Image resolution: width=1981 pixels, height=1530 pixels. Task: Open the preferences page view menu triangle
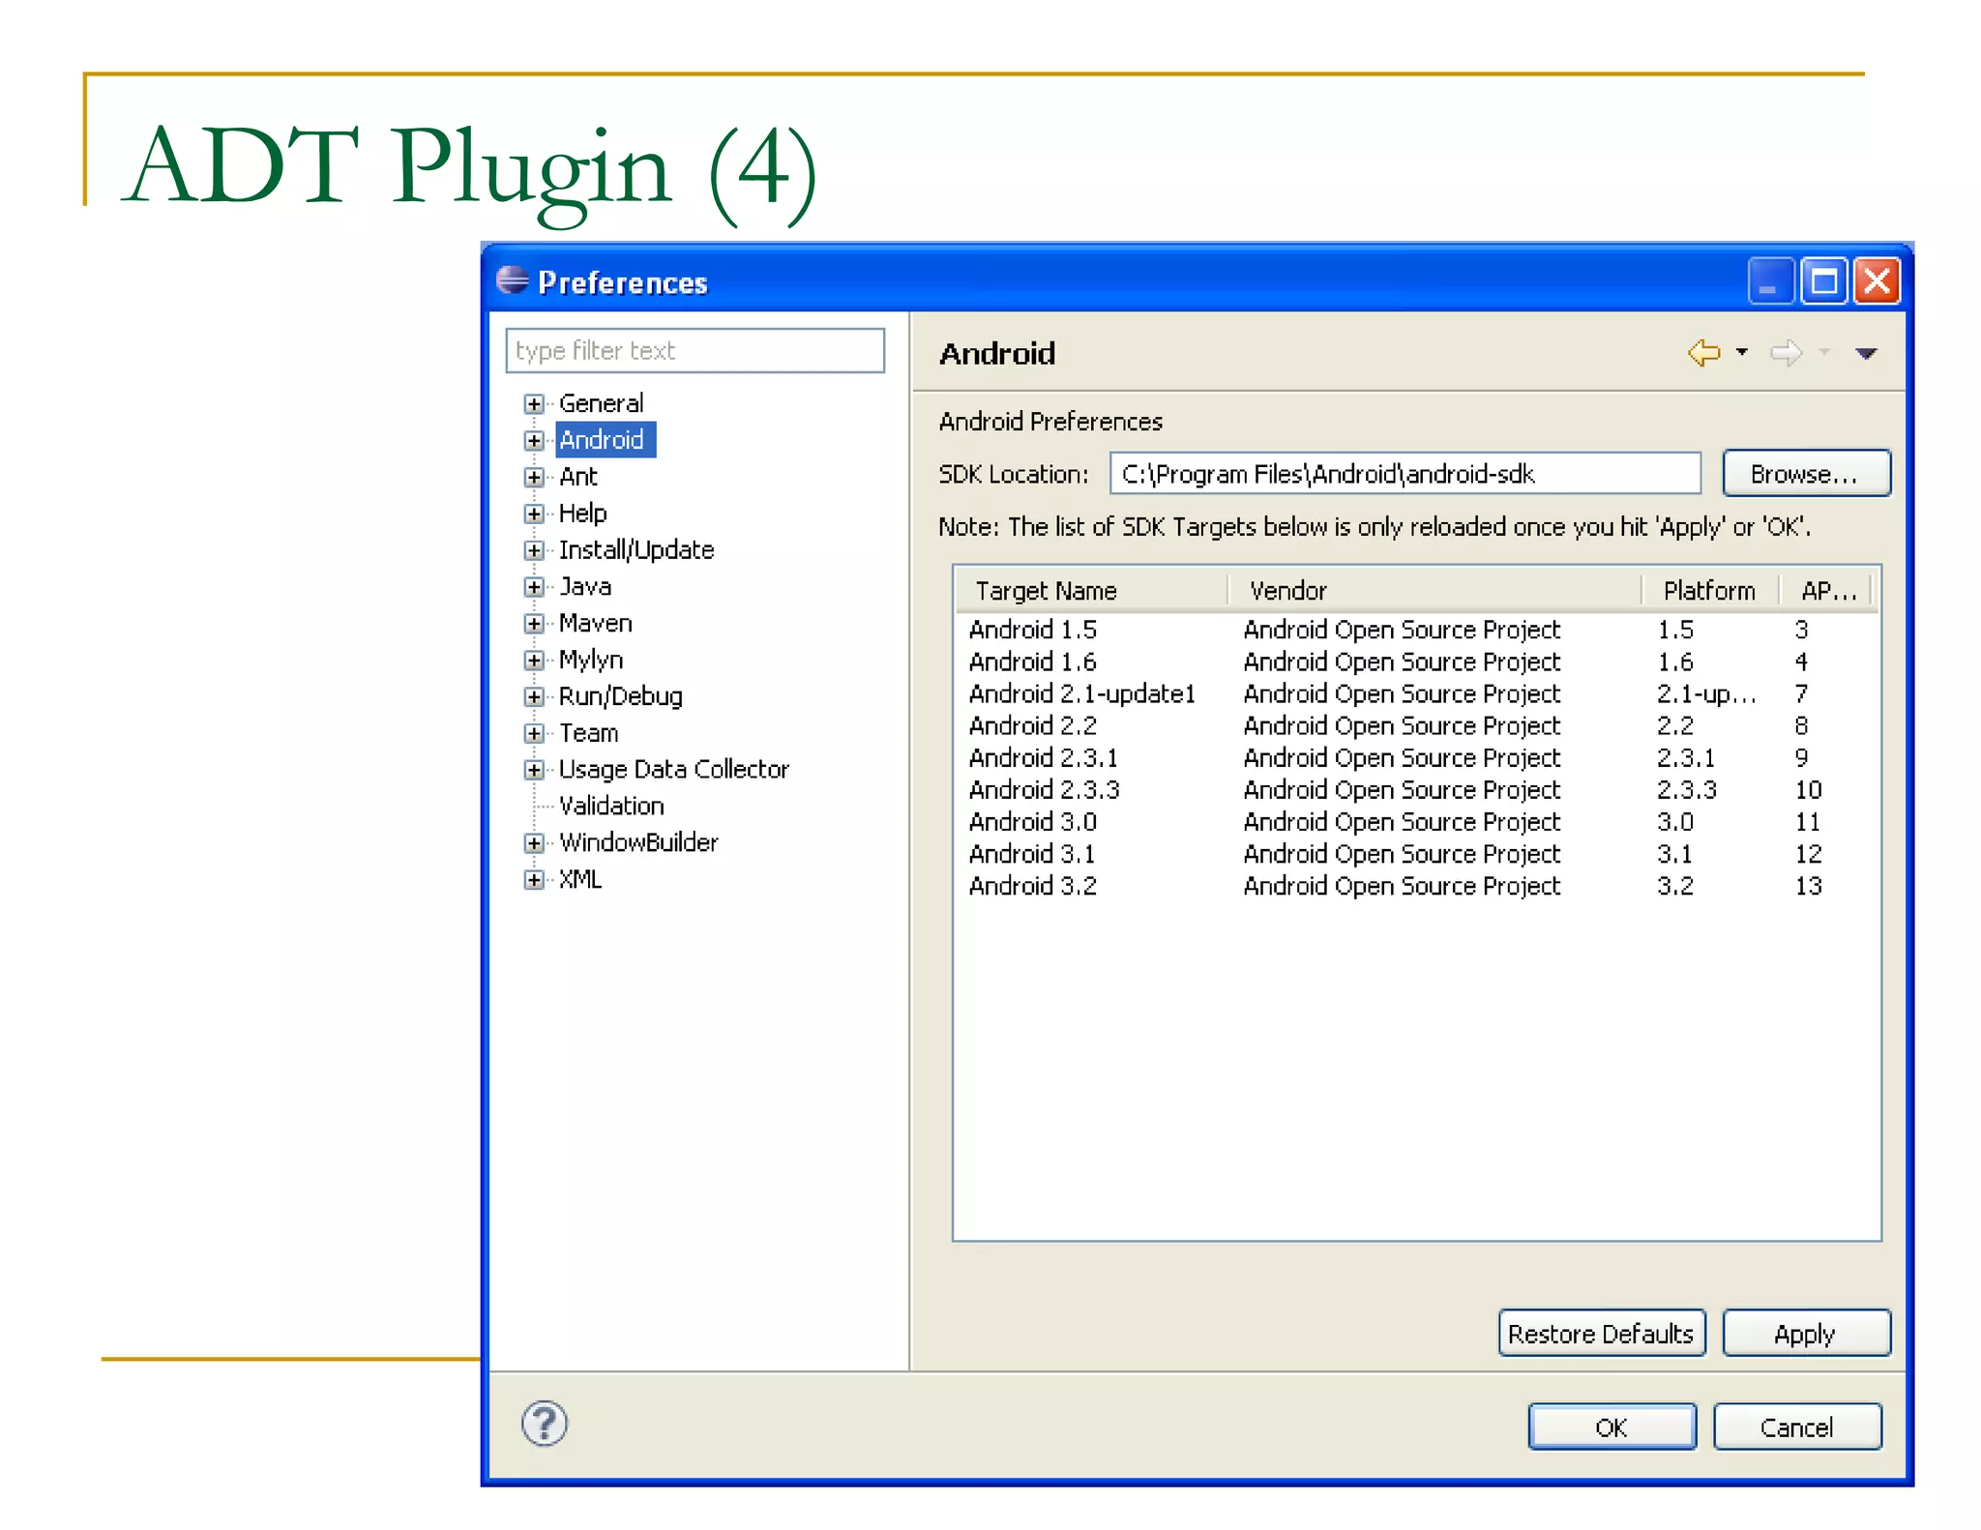coord(1867,353)
